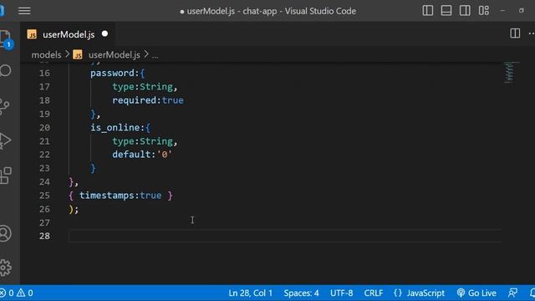535x301 pixels.
Task: Select encoding via UTF-8 indicator
Action: (341, 293)
